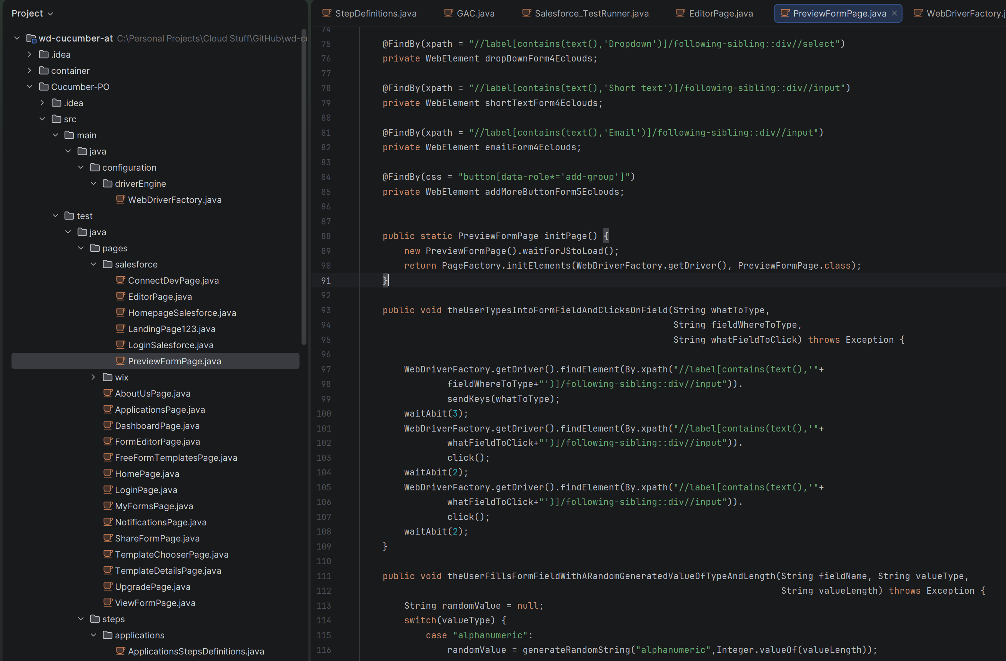This screenshot has height=661, width=1006.
Task: Click line number 93 in the gutter
Action: pyautogui.click(x=325, y=310)
